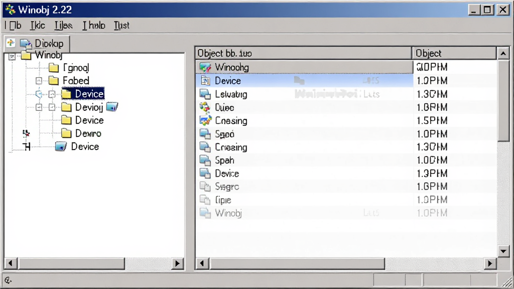Select the Fabed folder in tree
The height and width of the screenshot is (289, 514).
point(76,81)
